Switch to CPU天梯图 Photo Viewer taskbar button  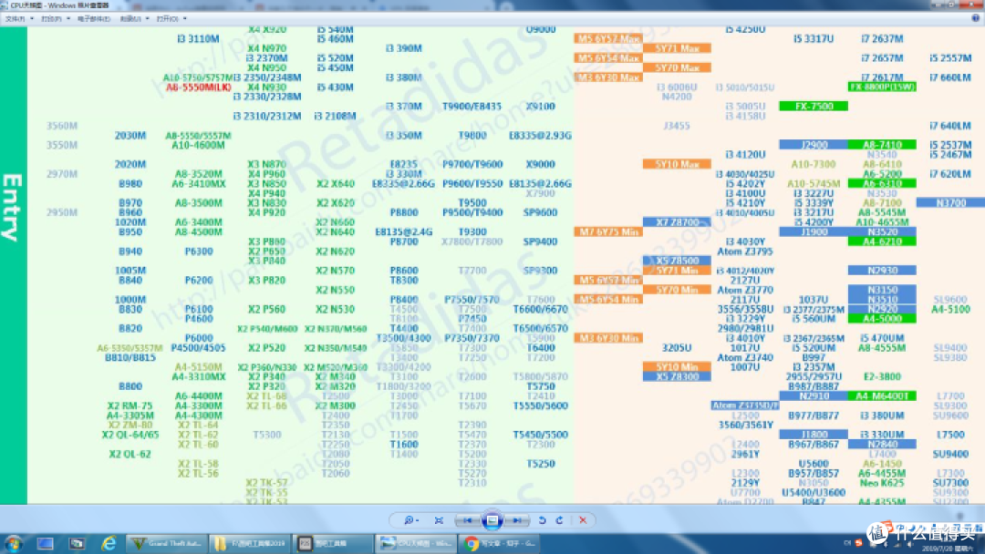(417, 543)
